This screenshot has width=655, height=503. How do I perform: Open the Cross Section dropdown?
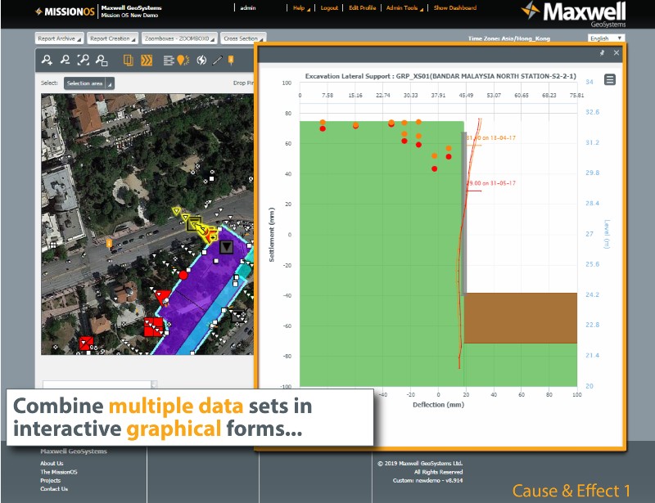[x=243, y=38]
